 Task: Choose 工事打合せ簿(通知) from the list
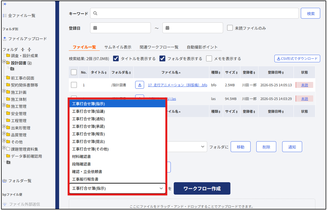[x=117, y=119]
